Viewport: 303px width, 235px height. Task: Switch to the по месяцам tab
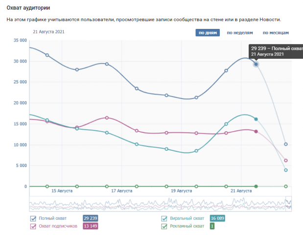coord(276,33)
